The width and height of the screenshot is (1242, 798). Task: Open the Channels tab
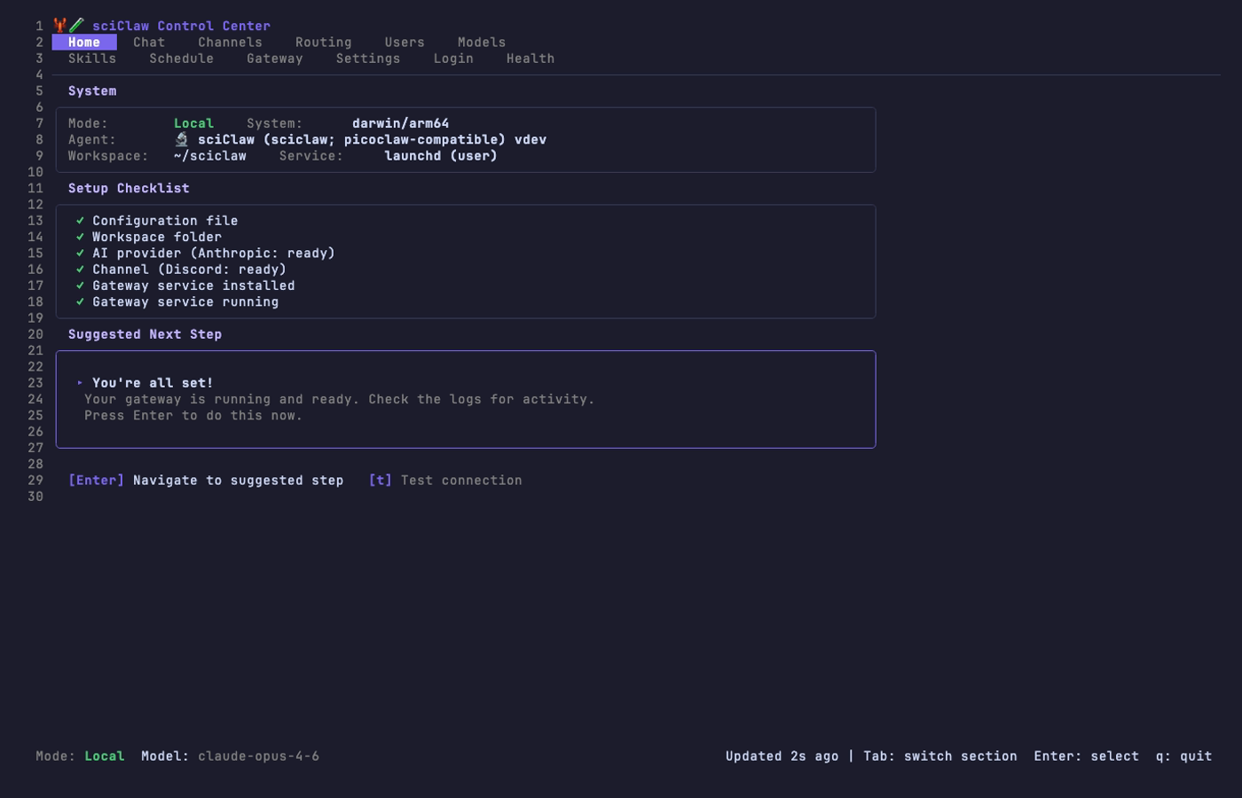tap(230, 42)
